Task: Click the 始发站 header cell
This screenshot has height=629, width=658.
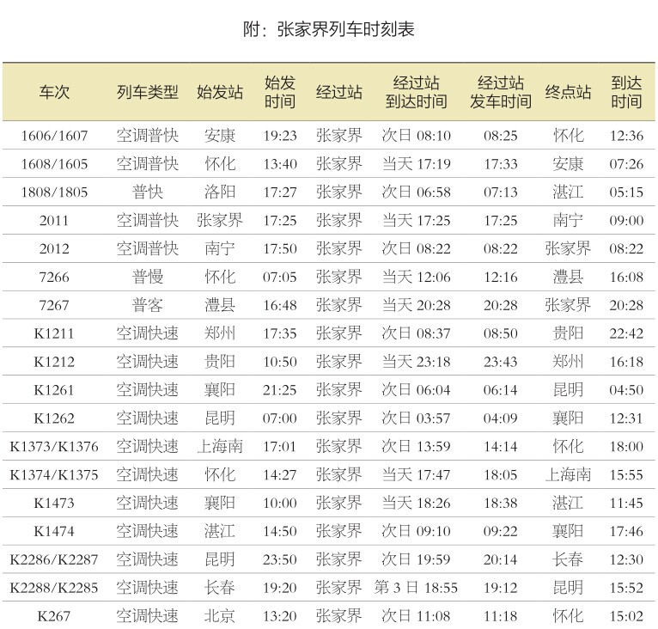Action: point(220,92)
